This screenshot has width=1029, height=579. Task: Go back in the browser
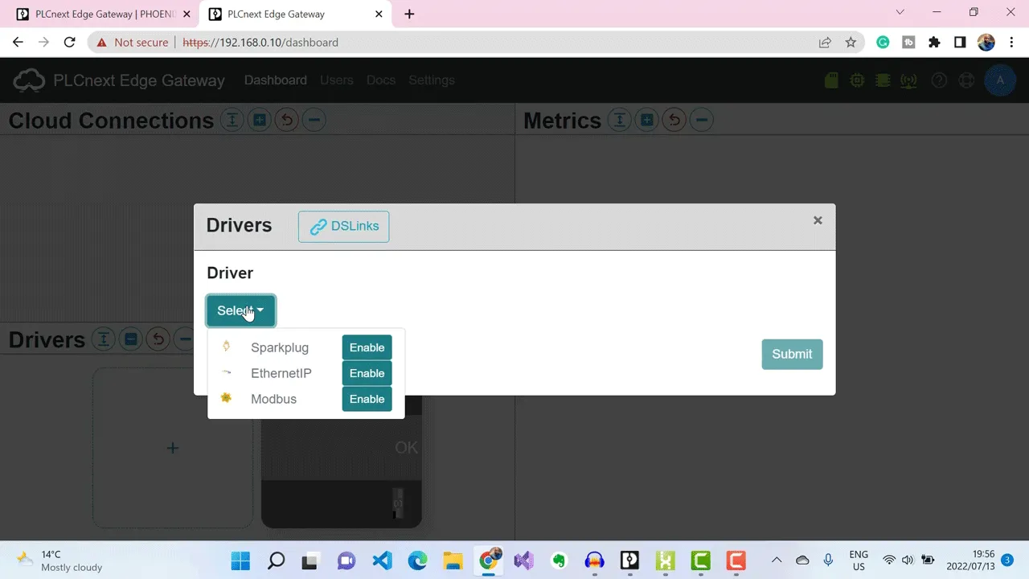pyautogui.click(x=18, y=43)
